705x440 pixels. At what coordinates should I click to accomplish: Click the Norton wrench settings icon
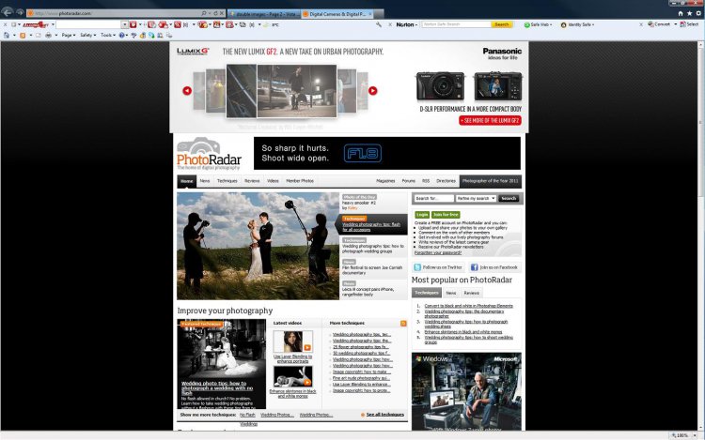379,24
